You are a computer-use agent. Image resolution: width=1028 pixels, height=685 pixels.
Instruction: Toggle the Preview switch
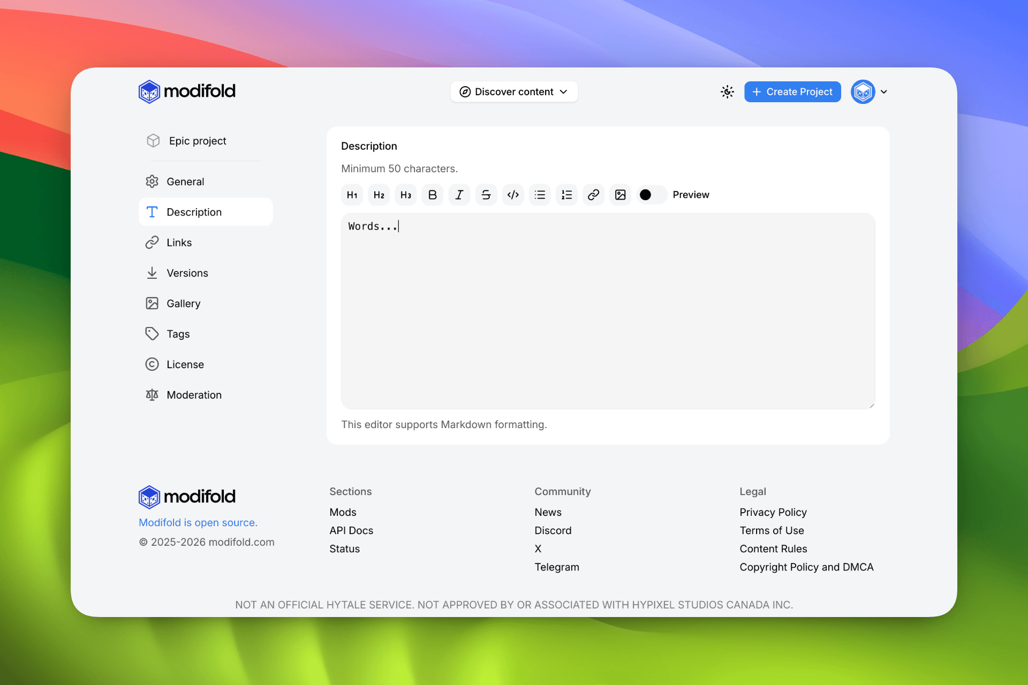tap(652, 195)
